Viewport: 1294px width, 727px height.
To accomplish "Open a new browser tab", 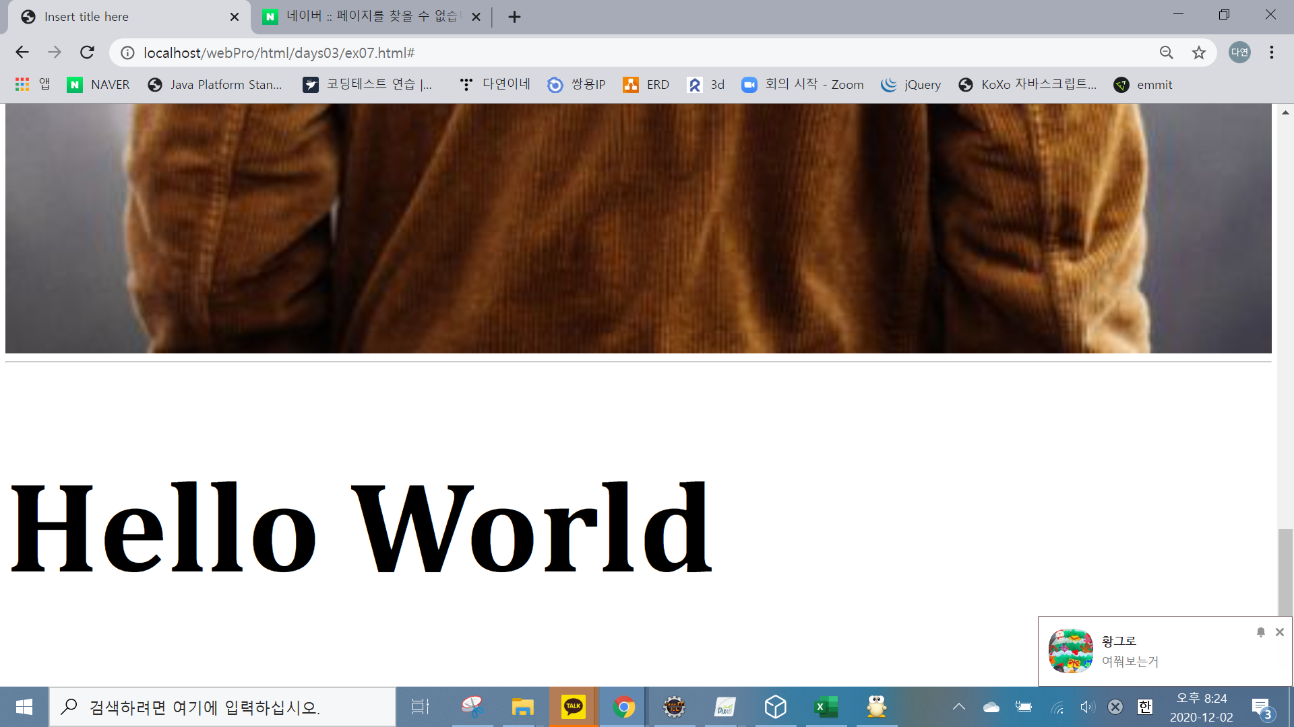I will (514, 17).
